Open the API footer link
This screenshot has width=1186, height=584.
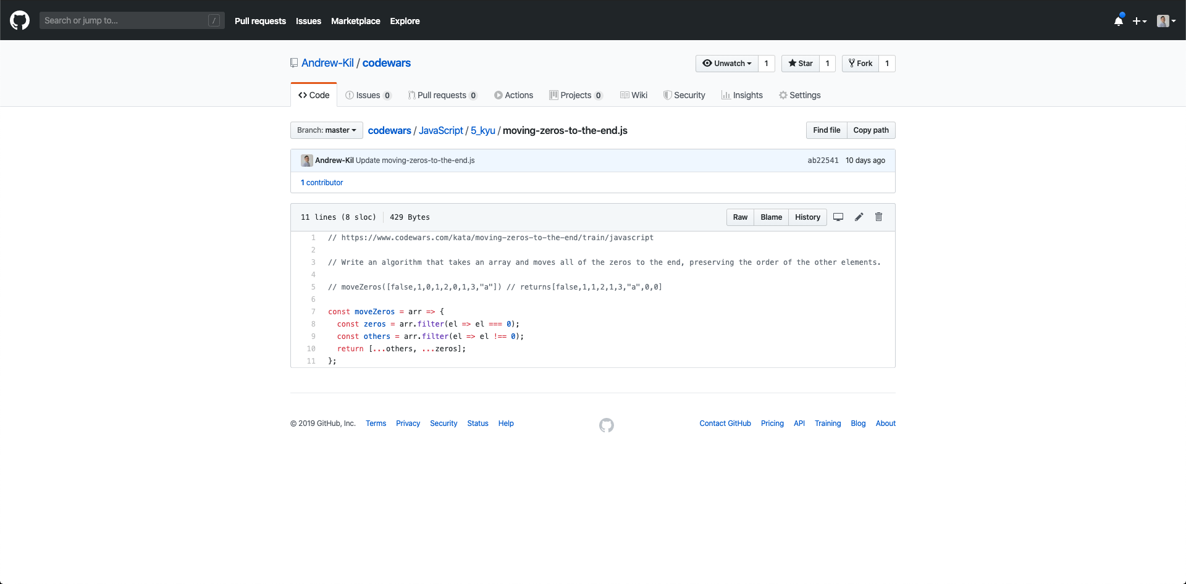[799, 423]
